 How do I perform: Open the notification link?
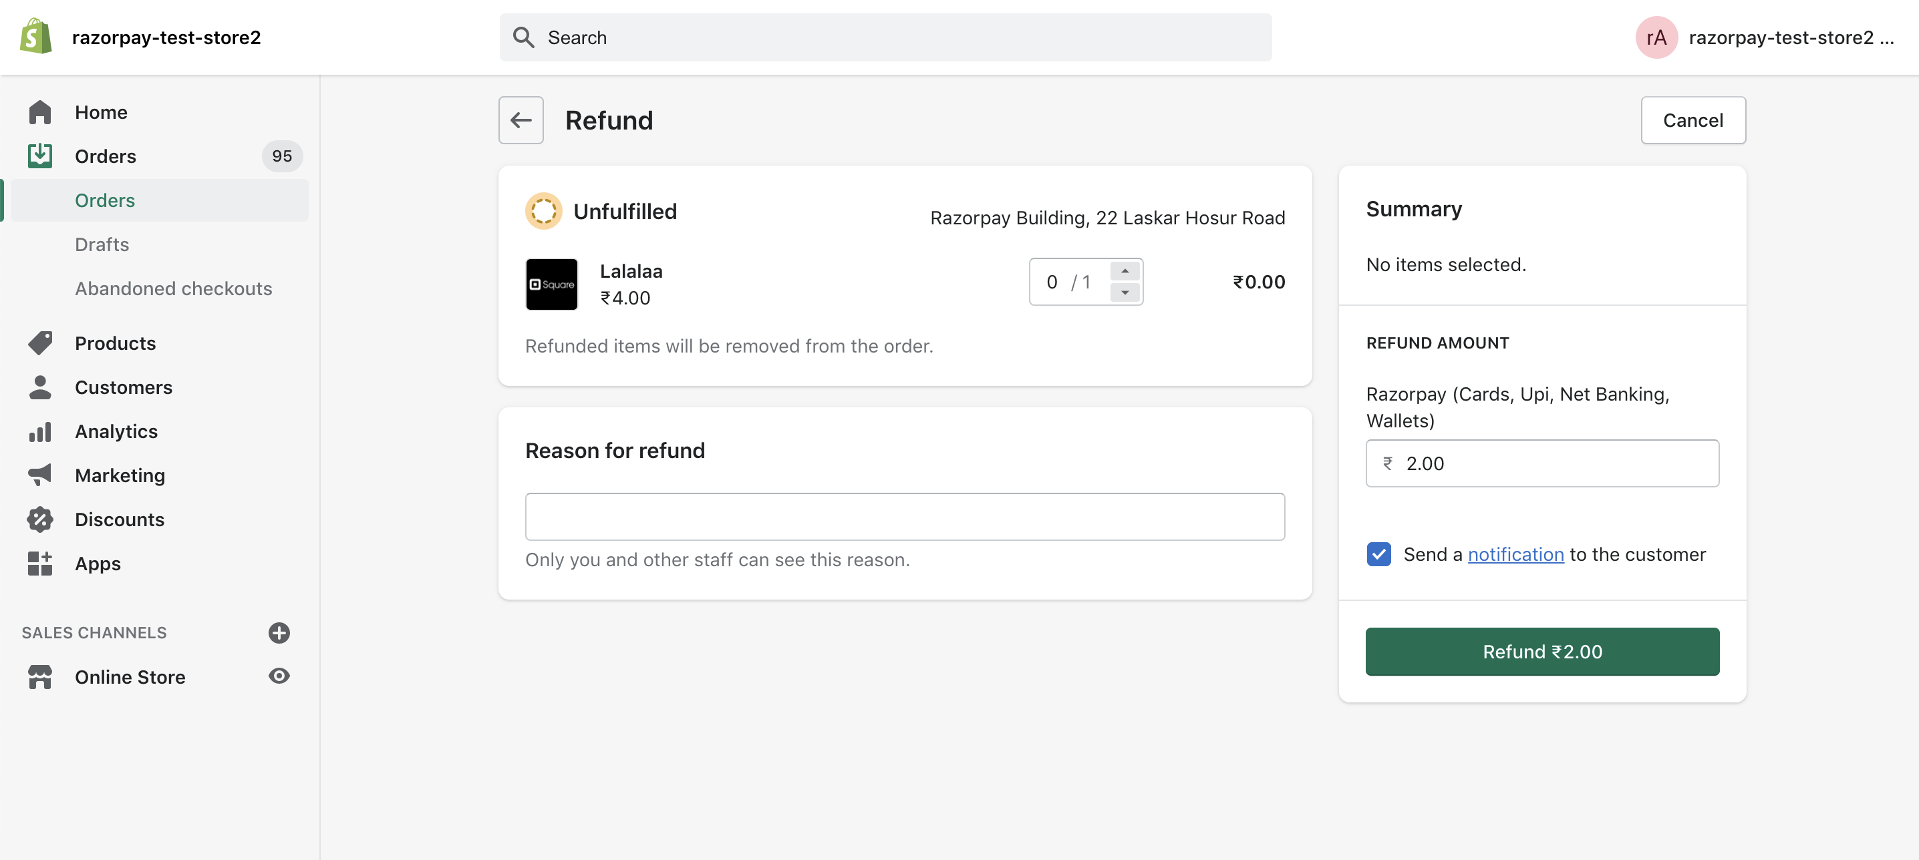coord(1515,554)
